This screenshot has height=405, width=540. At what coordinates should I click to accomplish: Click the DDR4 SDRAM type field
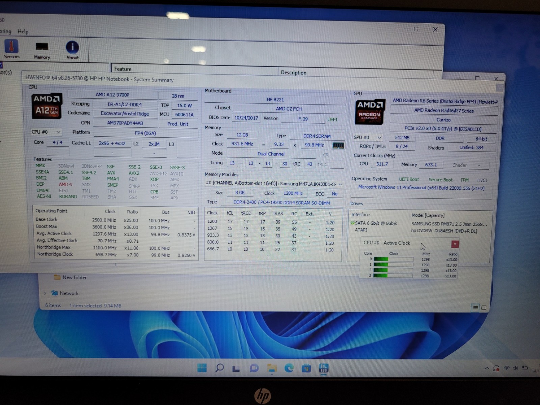(x=317, y=136)
